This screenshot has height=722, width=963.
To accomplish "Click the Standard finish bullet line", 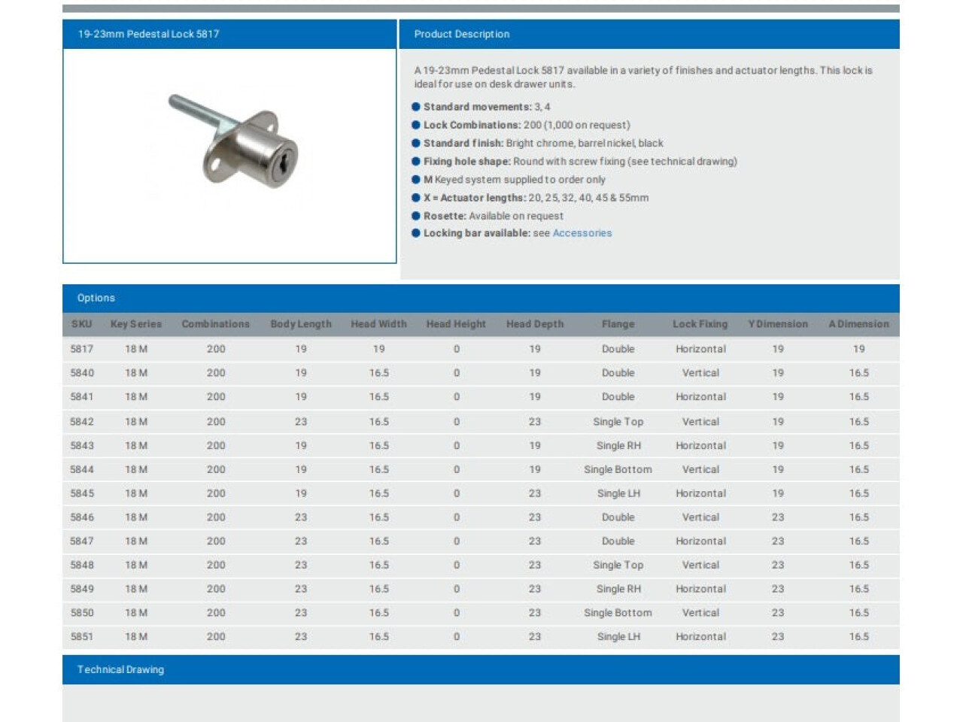I will coord(537,143).
